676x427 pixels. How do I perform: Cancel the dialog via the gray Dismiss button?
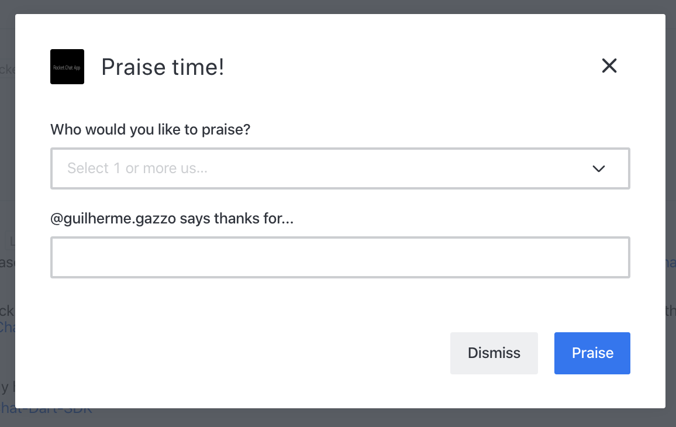tap(494, 353)
